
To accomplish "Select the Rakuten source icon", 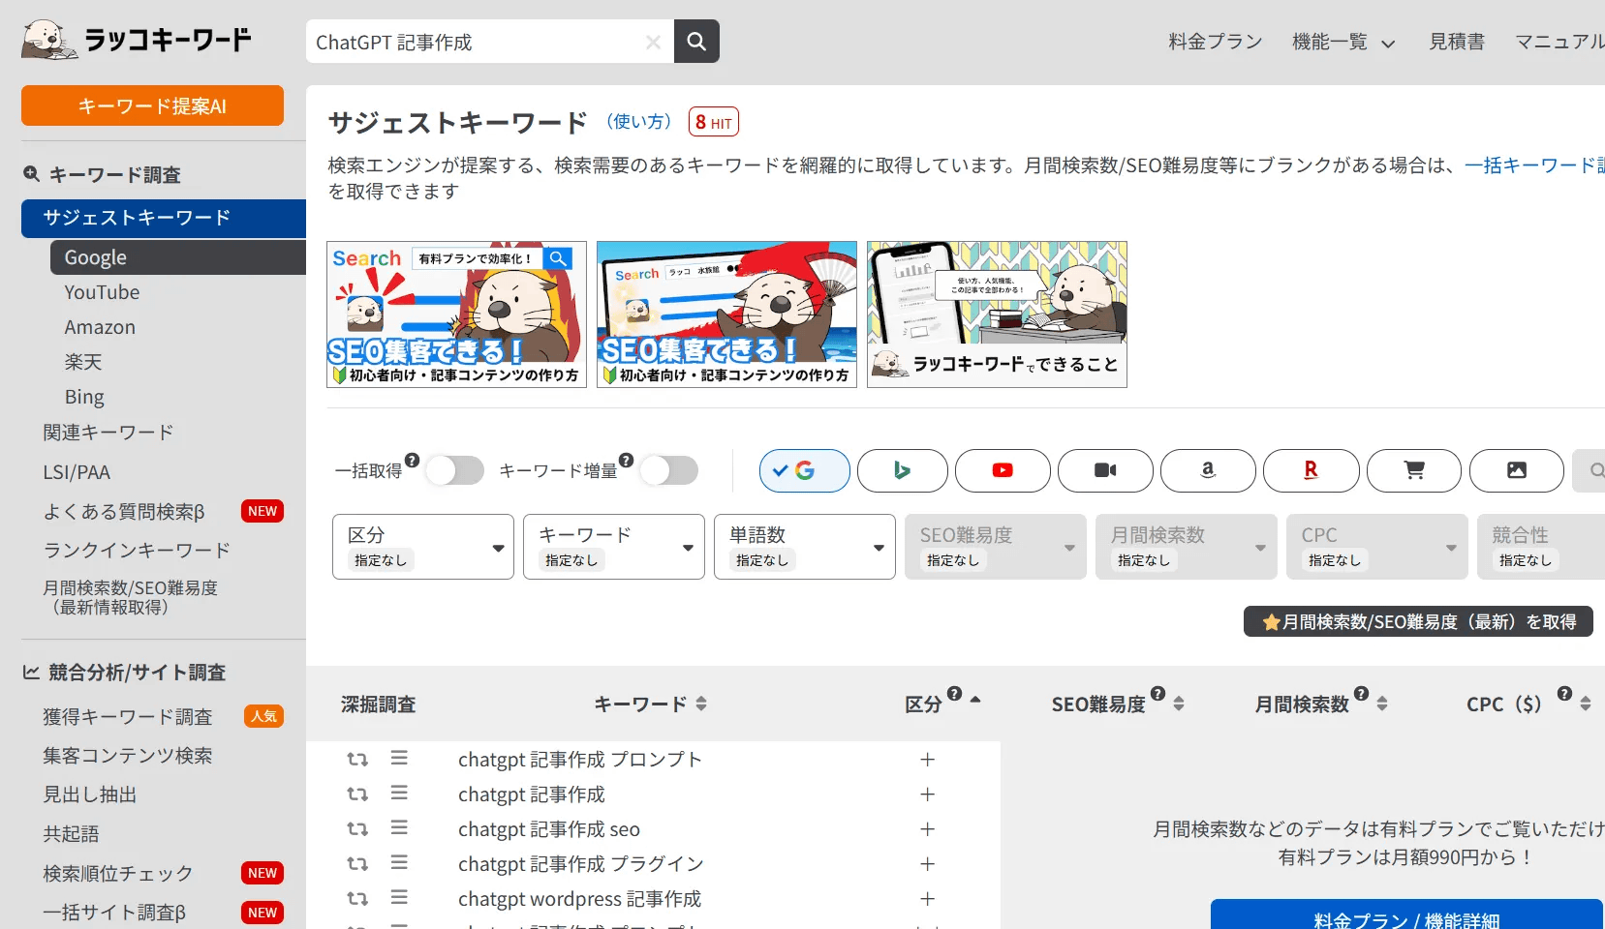I will click(x=1311, y=470).
